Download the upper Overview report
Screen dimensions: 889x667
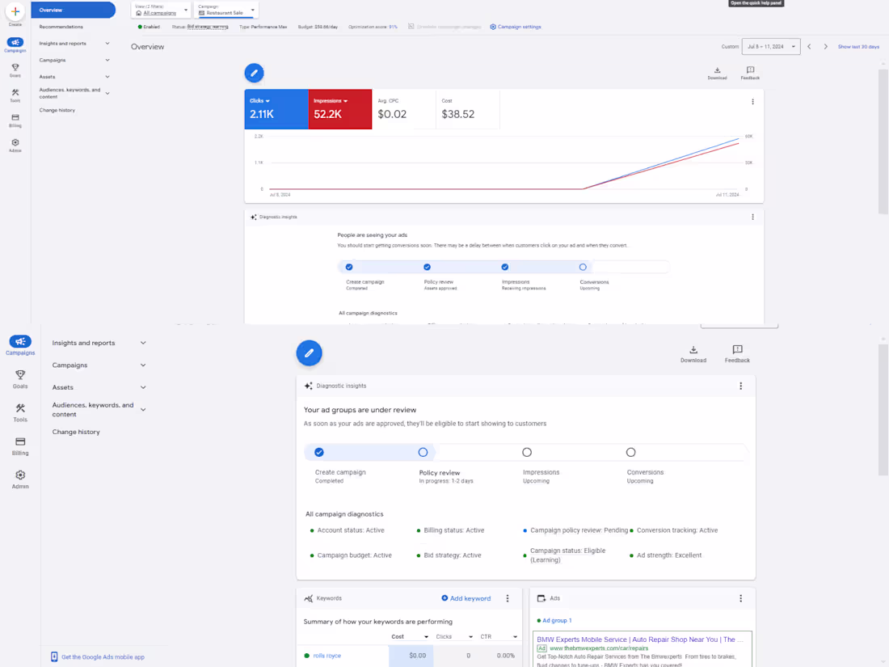717,73
